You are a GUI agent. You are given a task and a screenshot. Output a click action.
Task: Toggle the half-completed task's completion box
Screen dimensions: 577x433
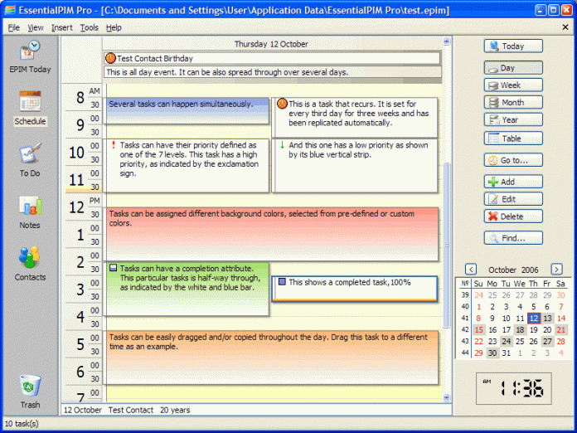[114, 269]
